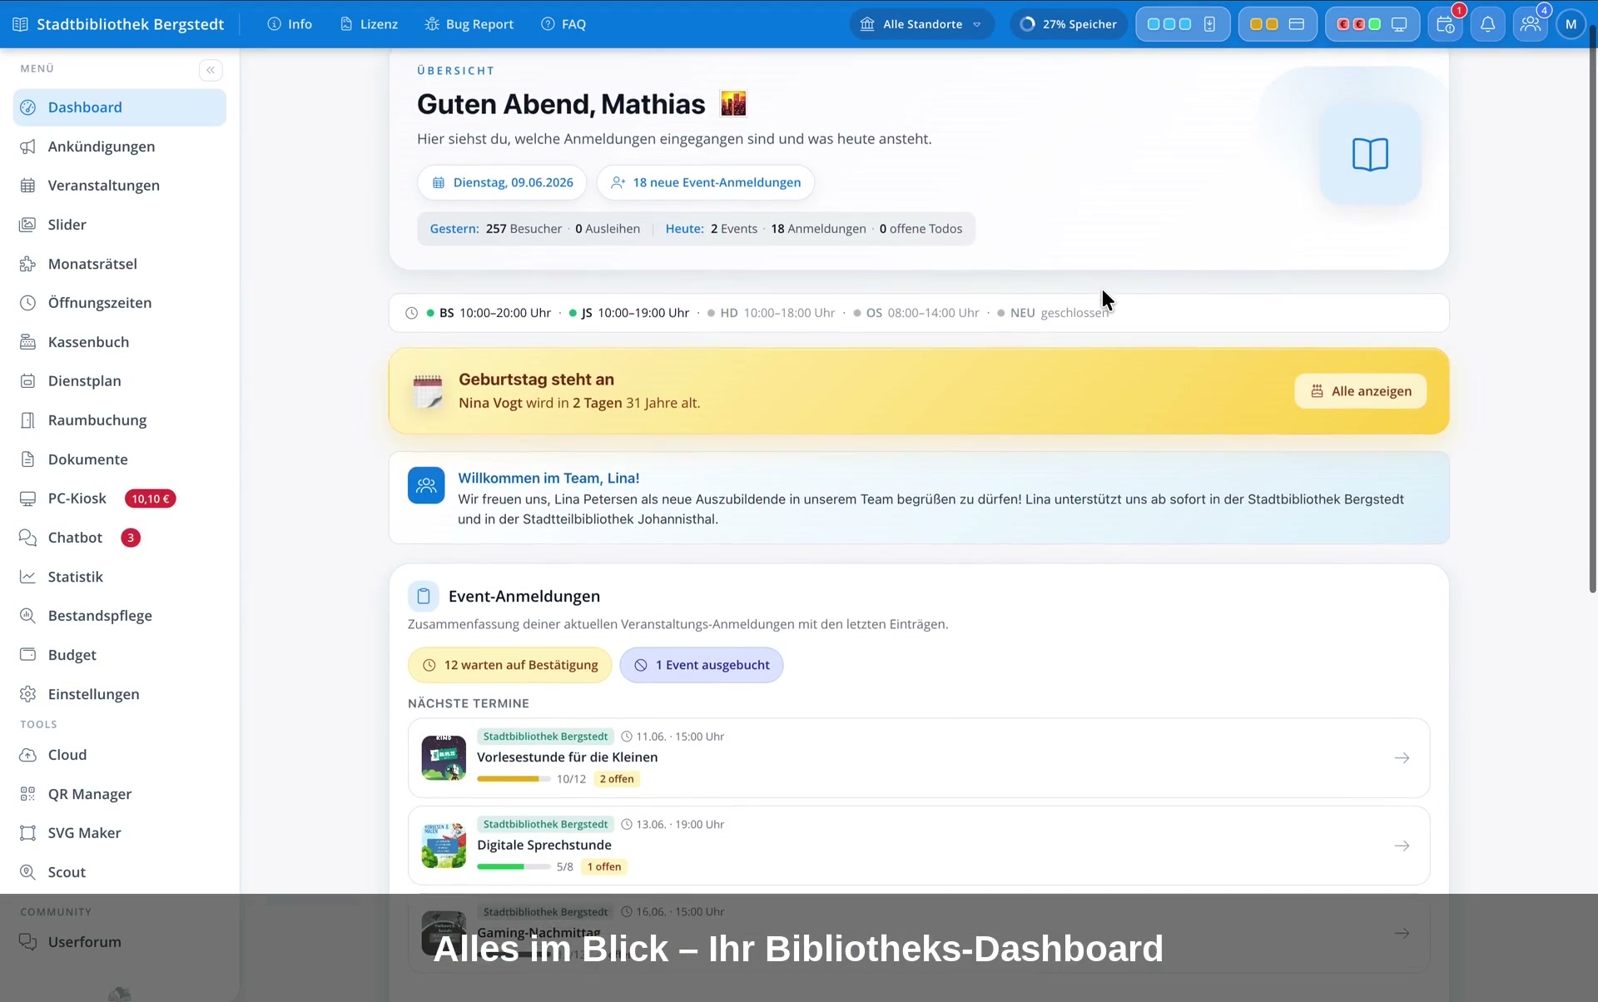Click the 1 Event ausgebucht chip
Viewport: 1598px width, 1002px height.
tap(702, 665)
